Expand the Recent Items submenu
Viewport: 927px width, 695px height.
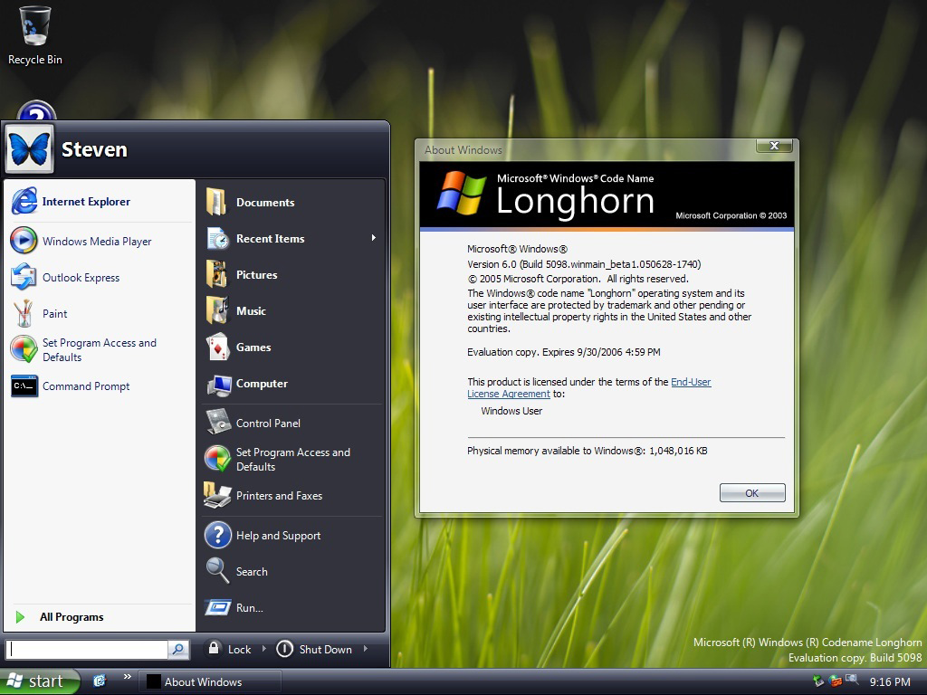coord(373,239)
